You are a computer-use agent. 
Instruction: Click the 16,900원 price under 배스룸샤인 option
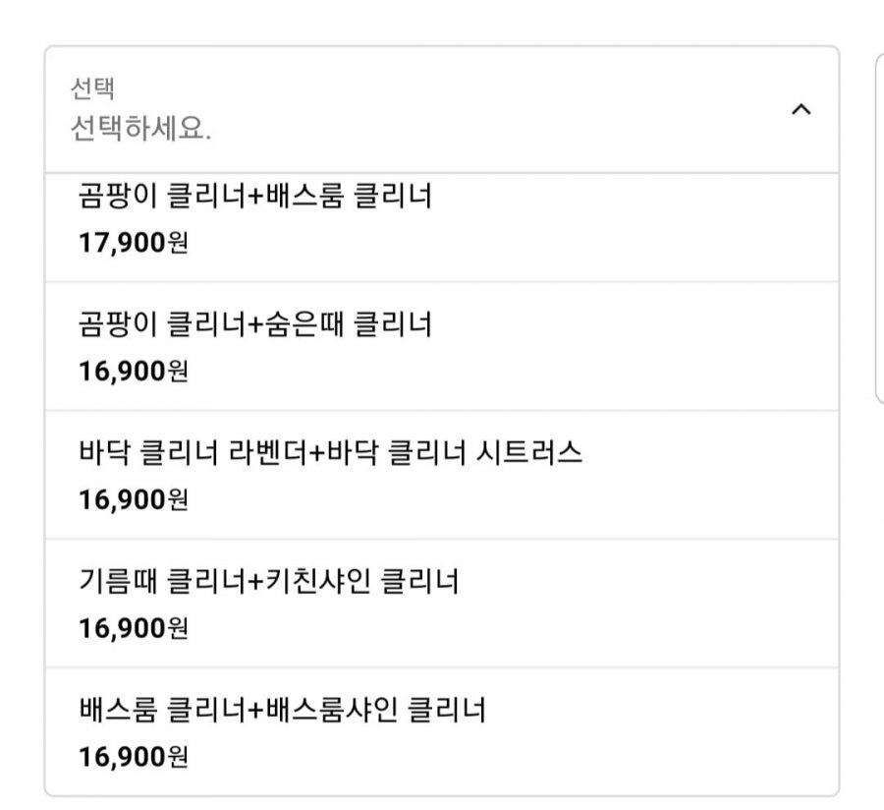tap(133, 758)
